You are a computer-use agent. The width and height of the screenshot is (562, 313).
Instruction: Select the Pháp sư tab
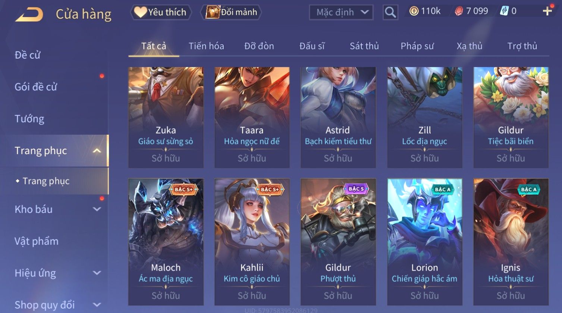coord(417,46)
